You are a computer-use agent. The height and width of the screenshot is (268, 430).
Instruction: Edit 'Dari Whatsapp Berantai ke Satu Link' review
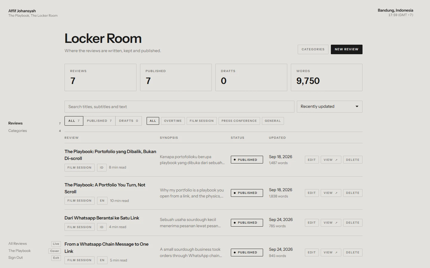coord(312,223)
